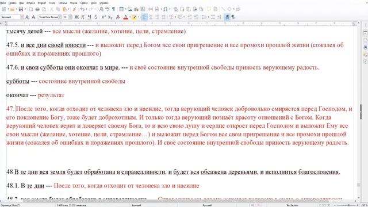Open font color dropdown arrow

coord(130,17)
